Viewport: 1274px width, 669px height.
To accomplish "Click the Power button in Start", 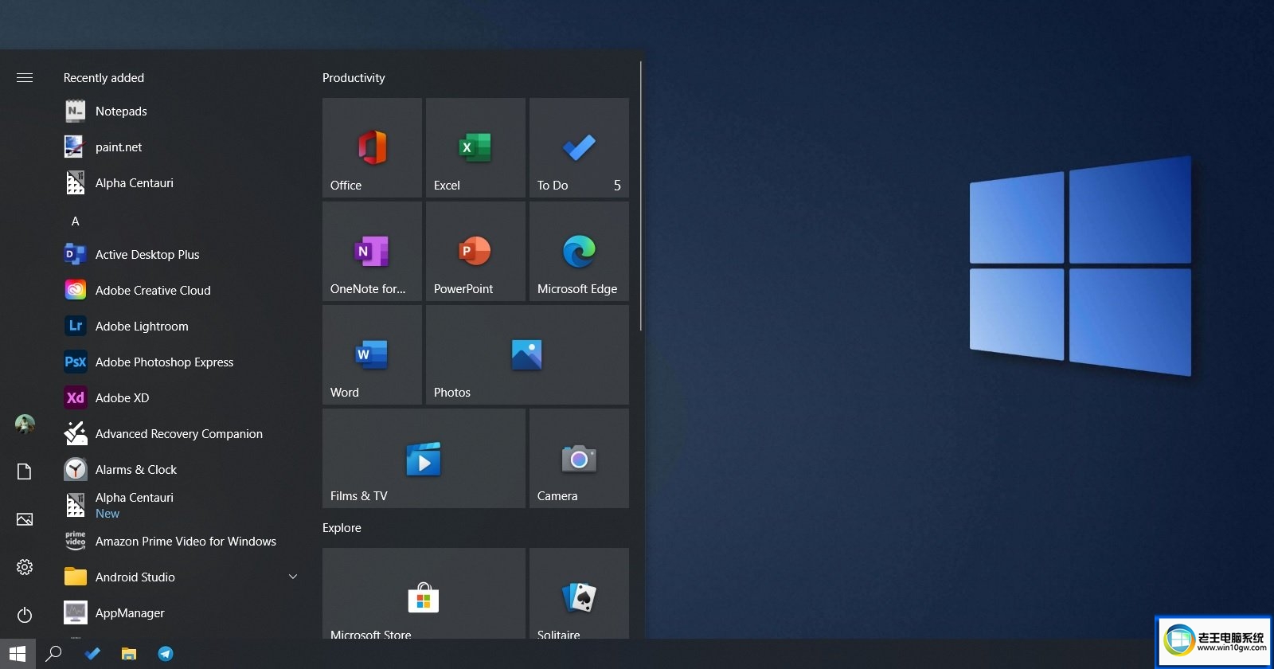I will click(x=25, y=615).
